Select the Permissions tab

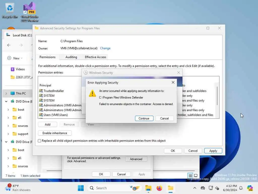tap(47, 57)
